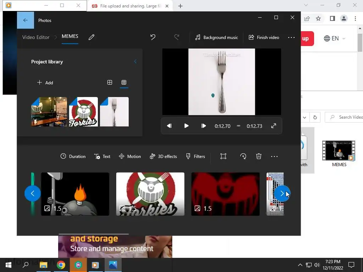Undo the last edit
This screenshot has width=363, height=272.
(x=153, y=37)
